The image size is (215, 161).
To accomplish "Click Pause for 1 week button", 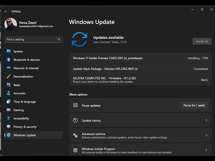I will pyautogui.click(x=194, y=105).
